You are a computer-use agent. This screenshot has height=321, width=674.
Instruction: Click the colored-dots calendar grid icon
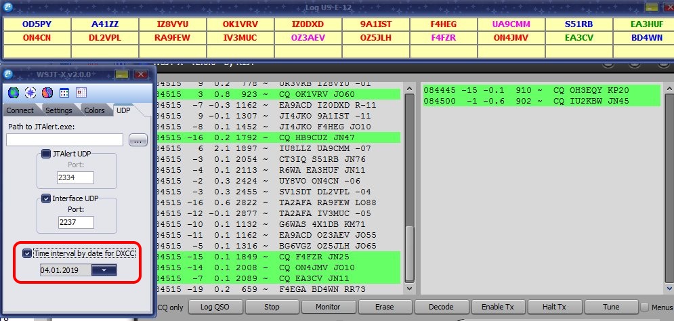64,93
